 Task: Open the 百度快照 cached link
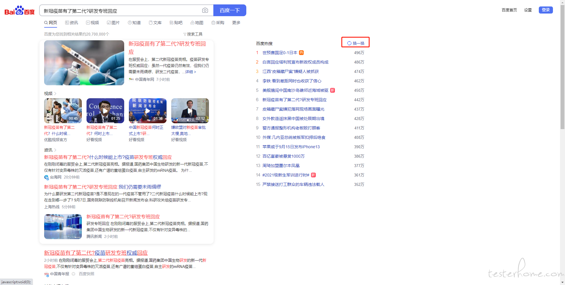pyautogui.click(x=87, y=274)
